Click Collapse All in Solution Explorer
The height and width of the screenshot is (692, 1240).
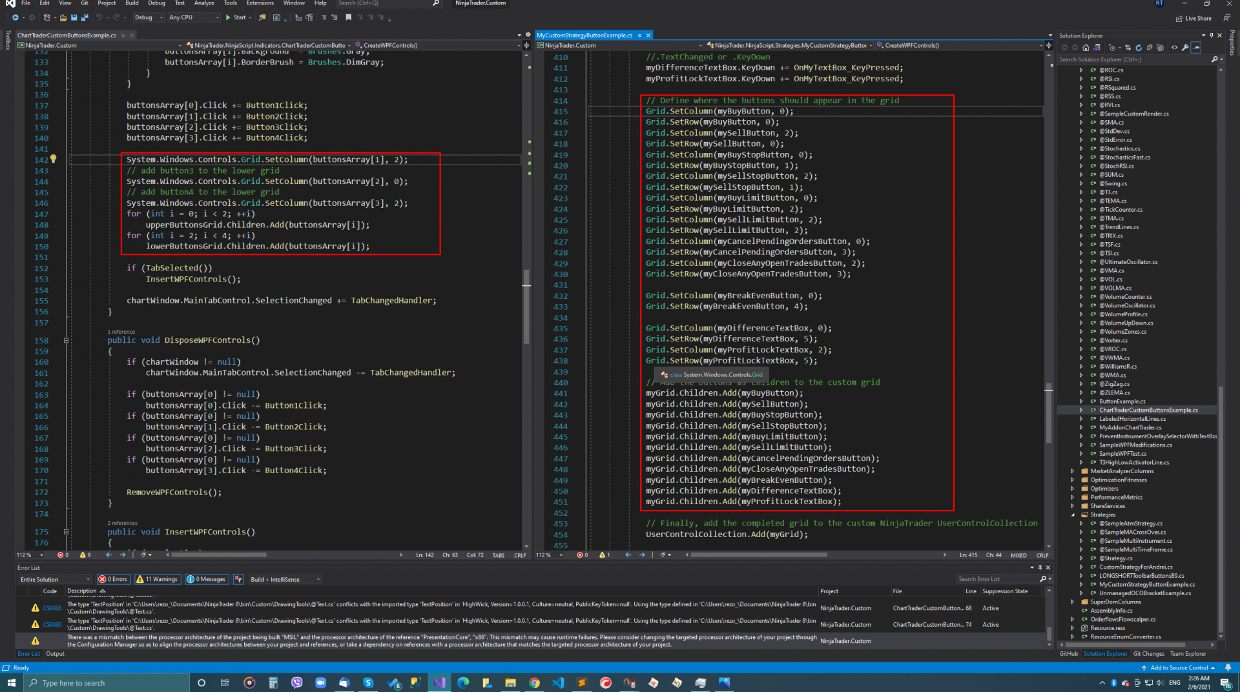pos(1149,48)
